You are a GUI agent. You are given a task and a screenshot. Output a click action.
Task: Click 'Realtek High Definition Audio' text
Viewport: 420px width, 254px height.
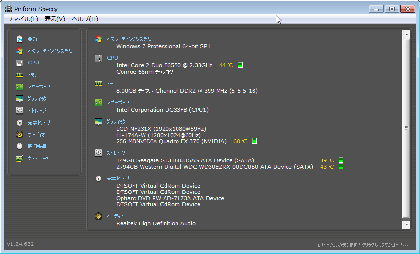(x=156, y=223)
